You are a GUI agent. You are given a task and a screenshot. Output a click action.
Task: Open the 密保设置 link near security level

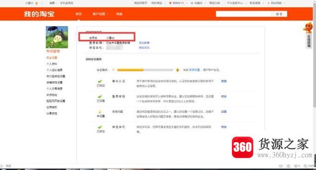pyautogui.click(x=194, y=70)
